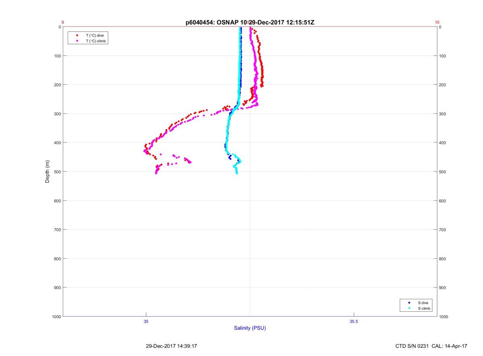Viewport: 483px width, 356px height.
Task: Click the "CTD S/N 0231 CAL: 14-Apr-17" footer text
Action: 431,346
